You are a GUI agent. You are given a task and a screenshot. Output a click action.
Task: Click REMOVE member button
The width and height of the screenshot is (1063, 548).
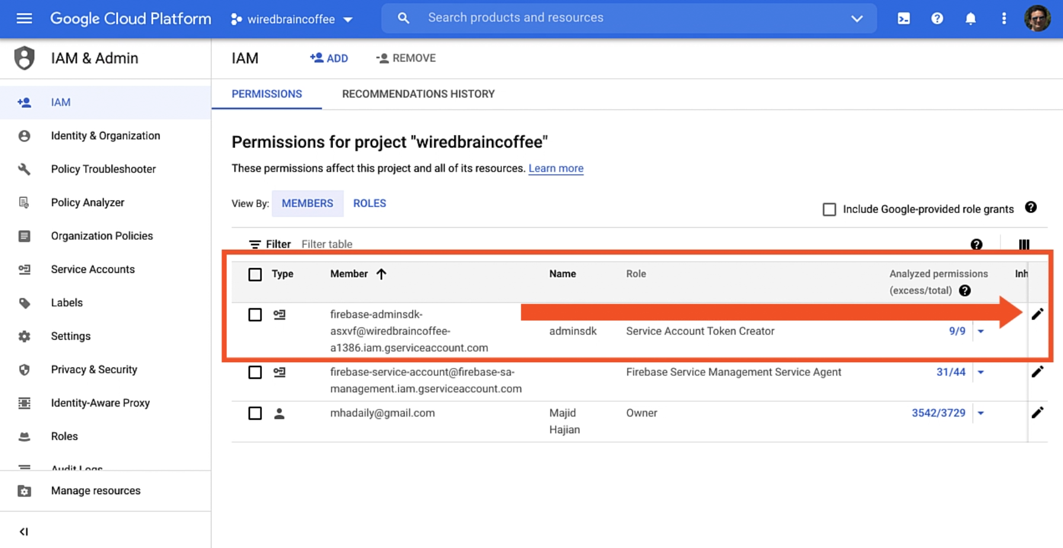pos(406,58)
